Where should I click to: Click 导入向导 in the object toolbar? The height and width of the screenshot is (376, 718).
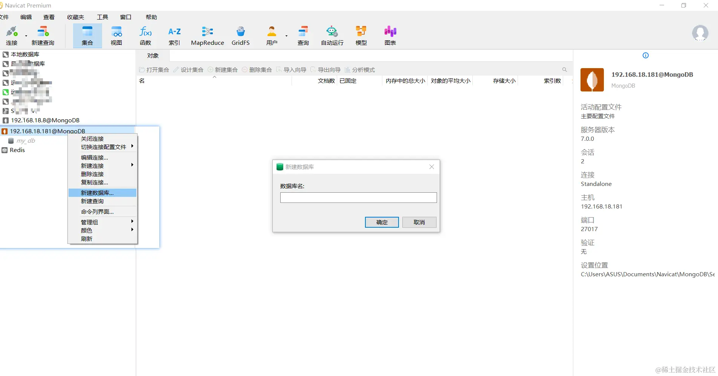(291, 70)
